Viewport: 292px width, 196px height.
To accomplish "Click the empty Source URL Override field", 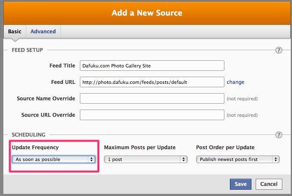I will (152, 115).
